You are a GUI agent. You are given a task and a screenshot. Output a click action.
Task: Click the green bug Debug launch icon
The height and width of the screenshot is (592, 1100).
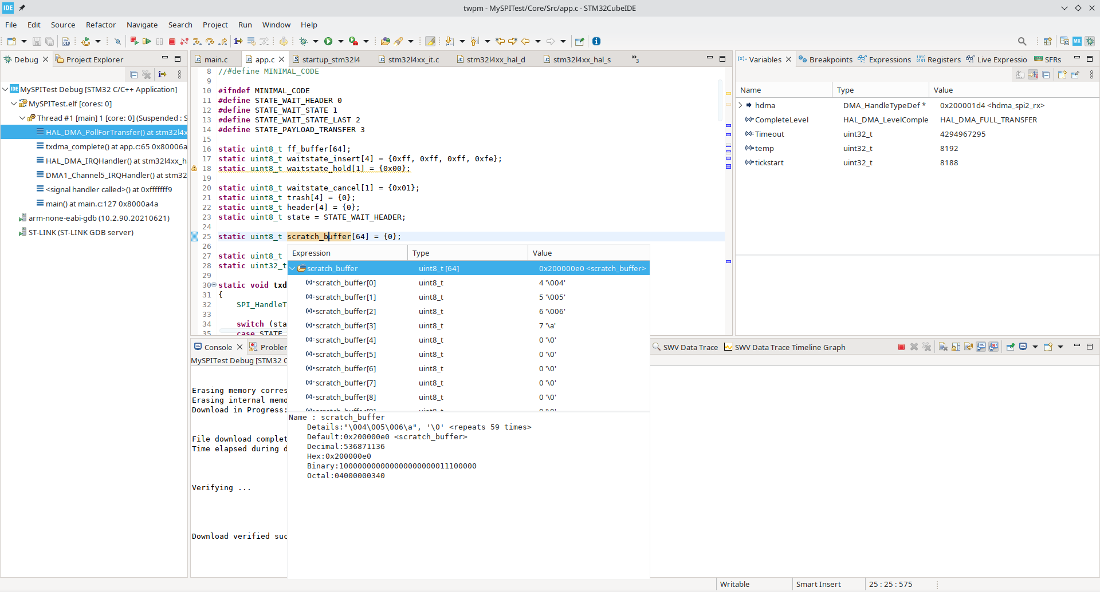(x=304, y=41)
